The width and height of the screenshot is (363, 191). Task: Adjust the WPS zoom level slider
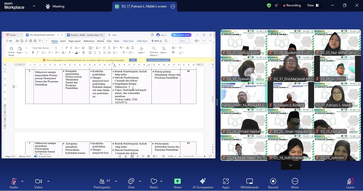[x=192, y=157]
